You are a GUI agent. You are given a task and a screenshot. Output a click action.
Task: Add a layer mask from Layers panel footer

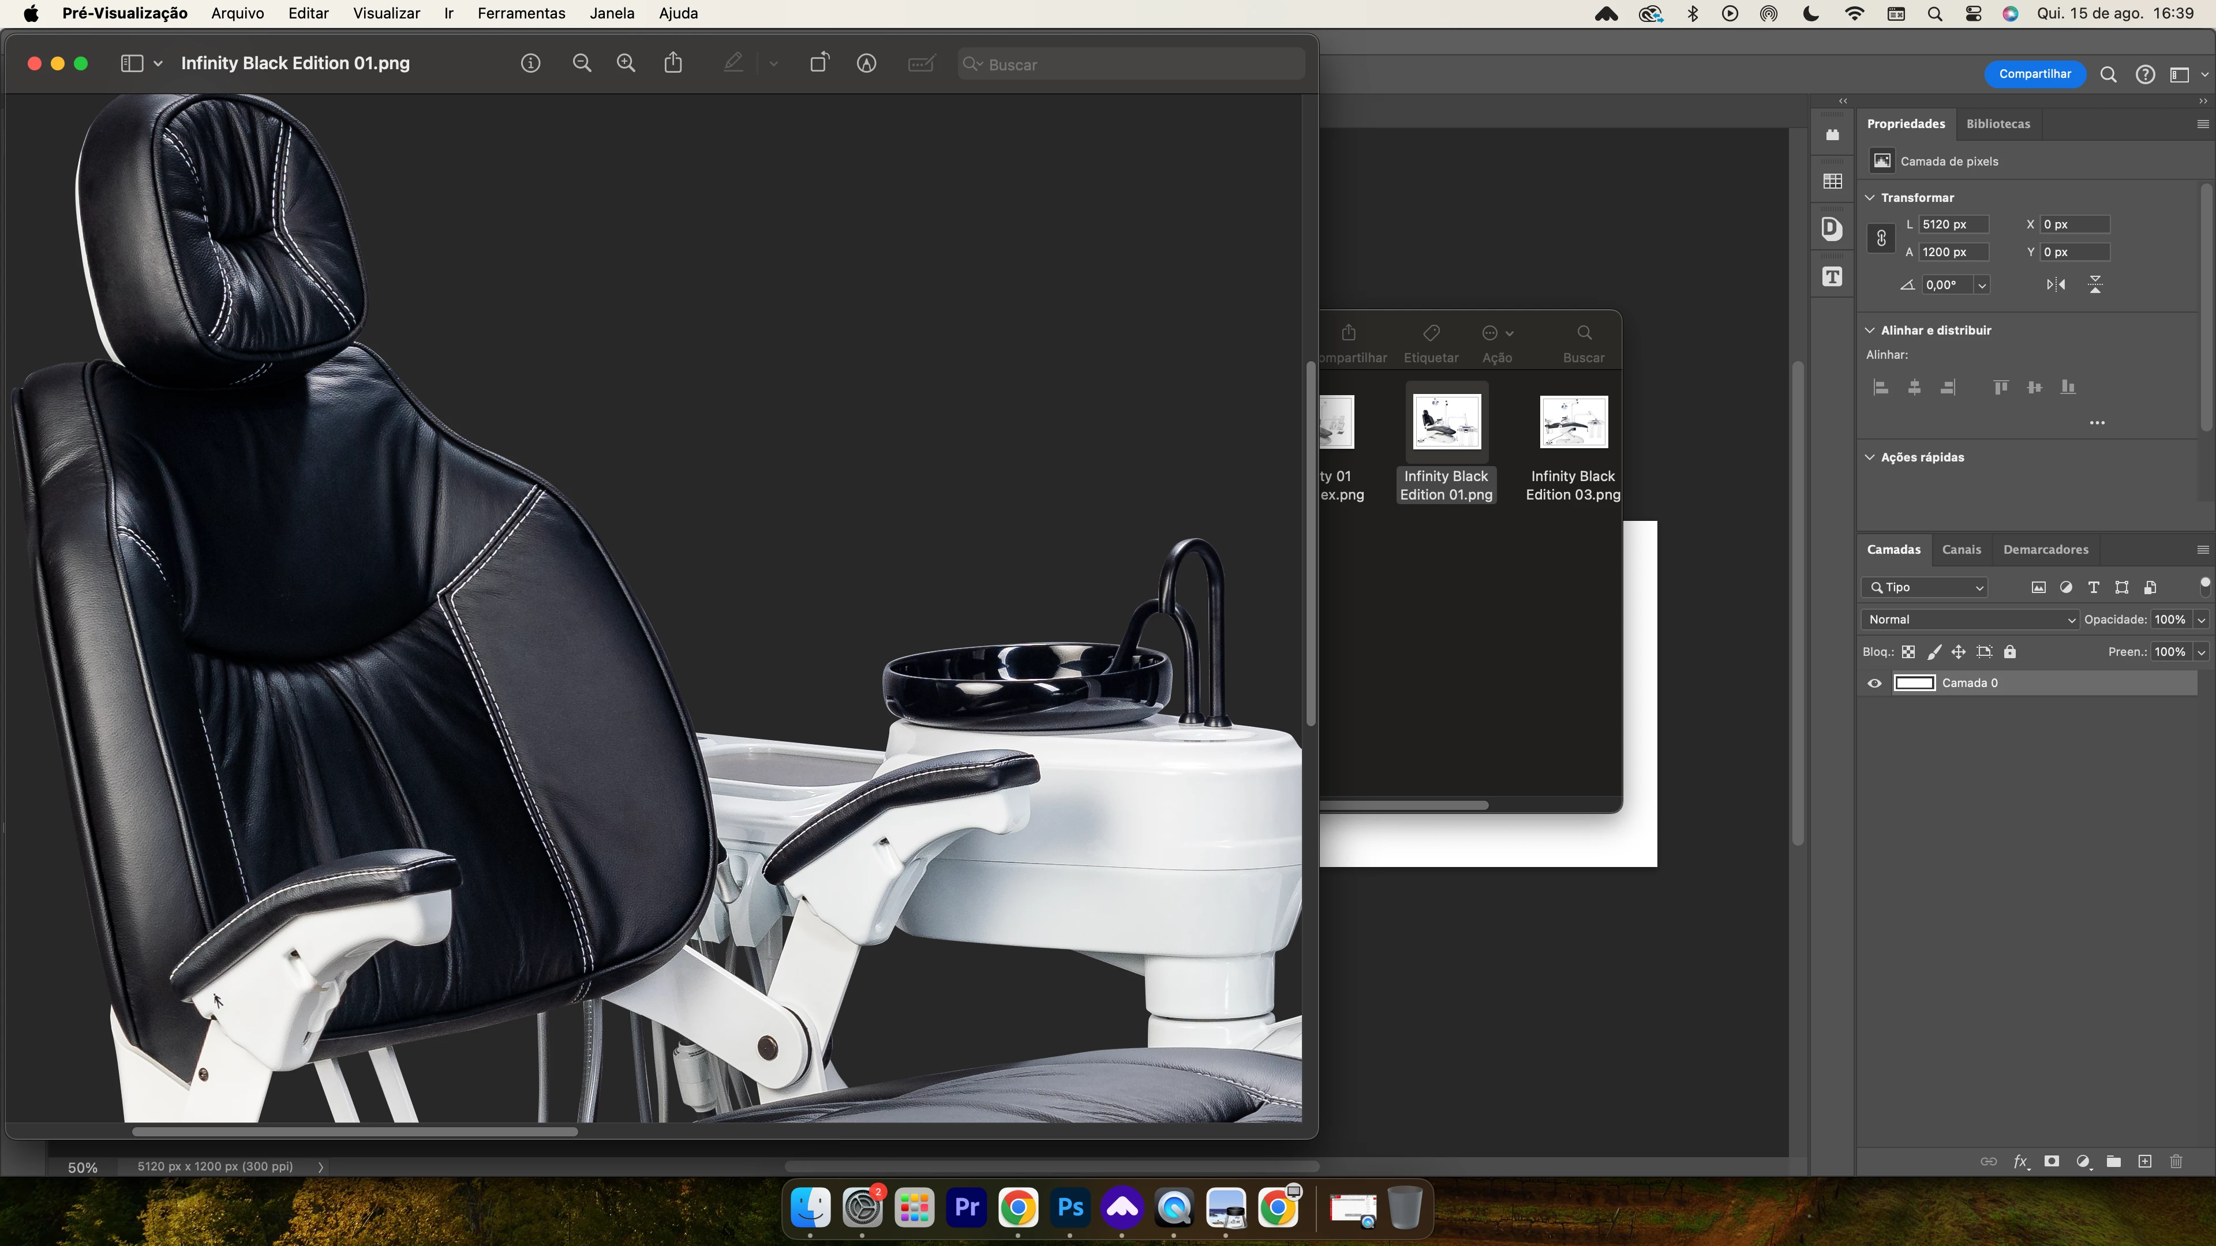[2052, 1162]
